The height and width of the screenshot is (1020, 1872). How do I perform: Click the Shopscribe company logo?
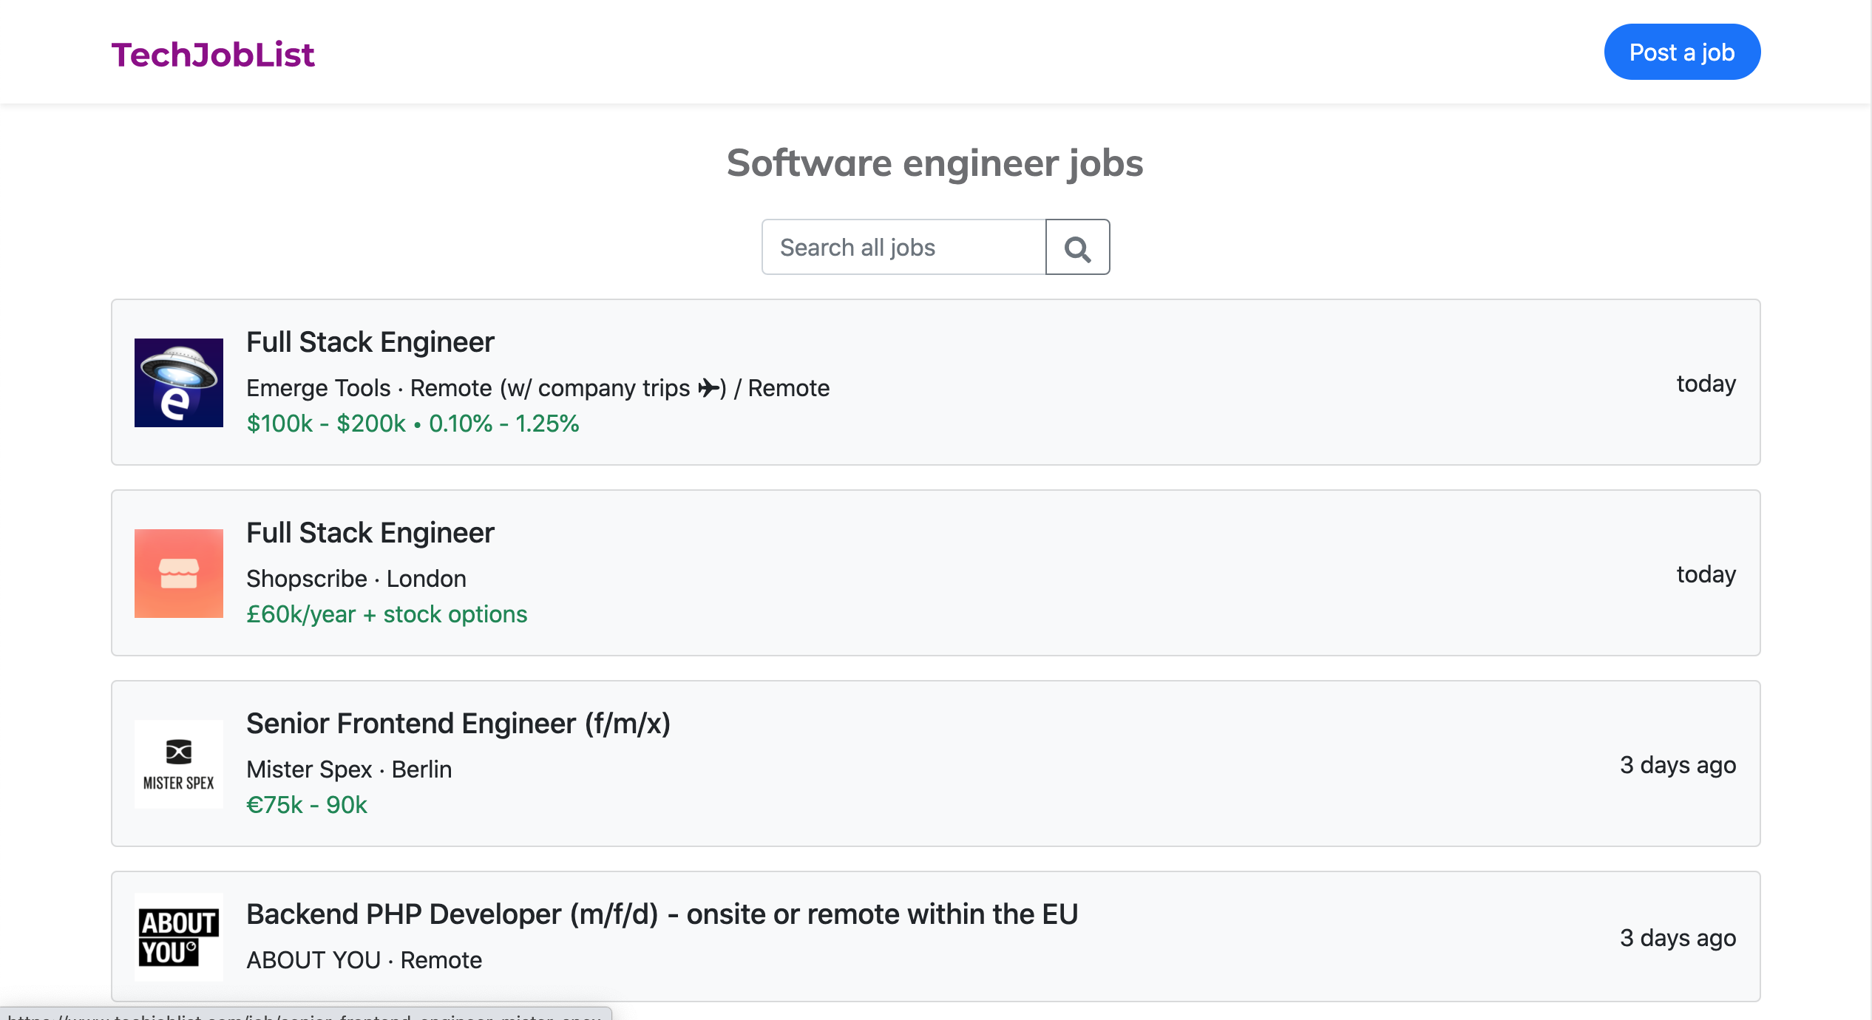(178, 574)
